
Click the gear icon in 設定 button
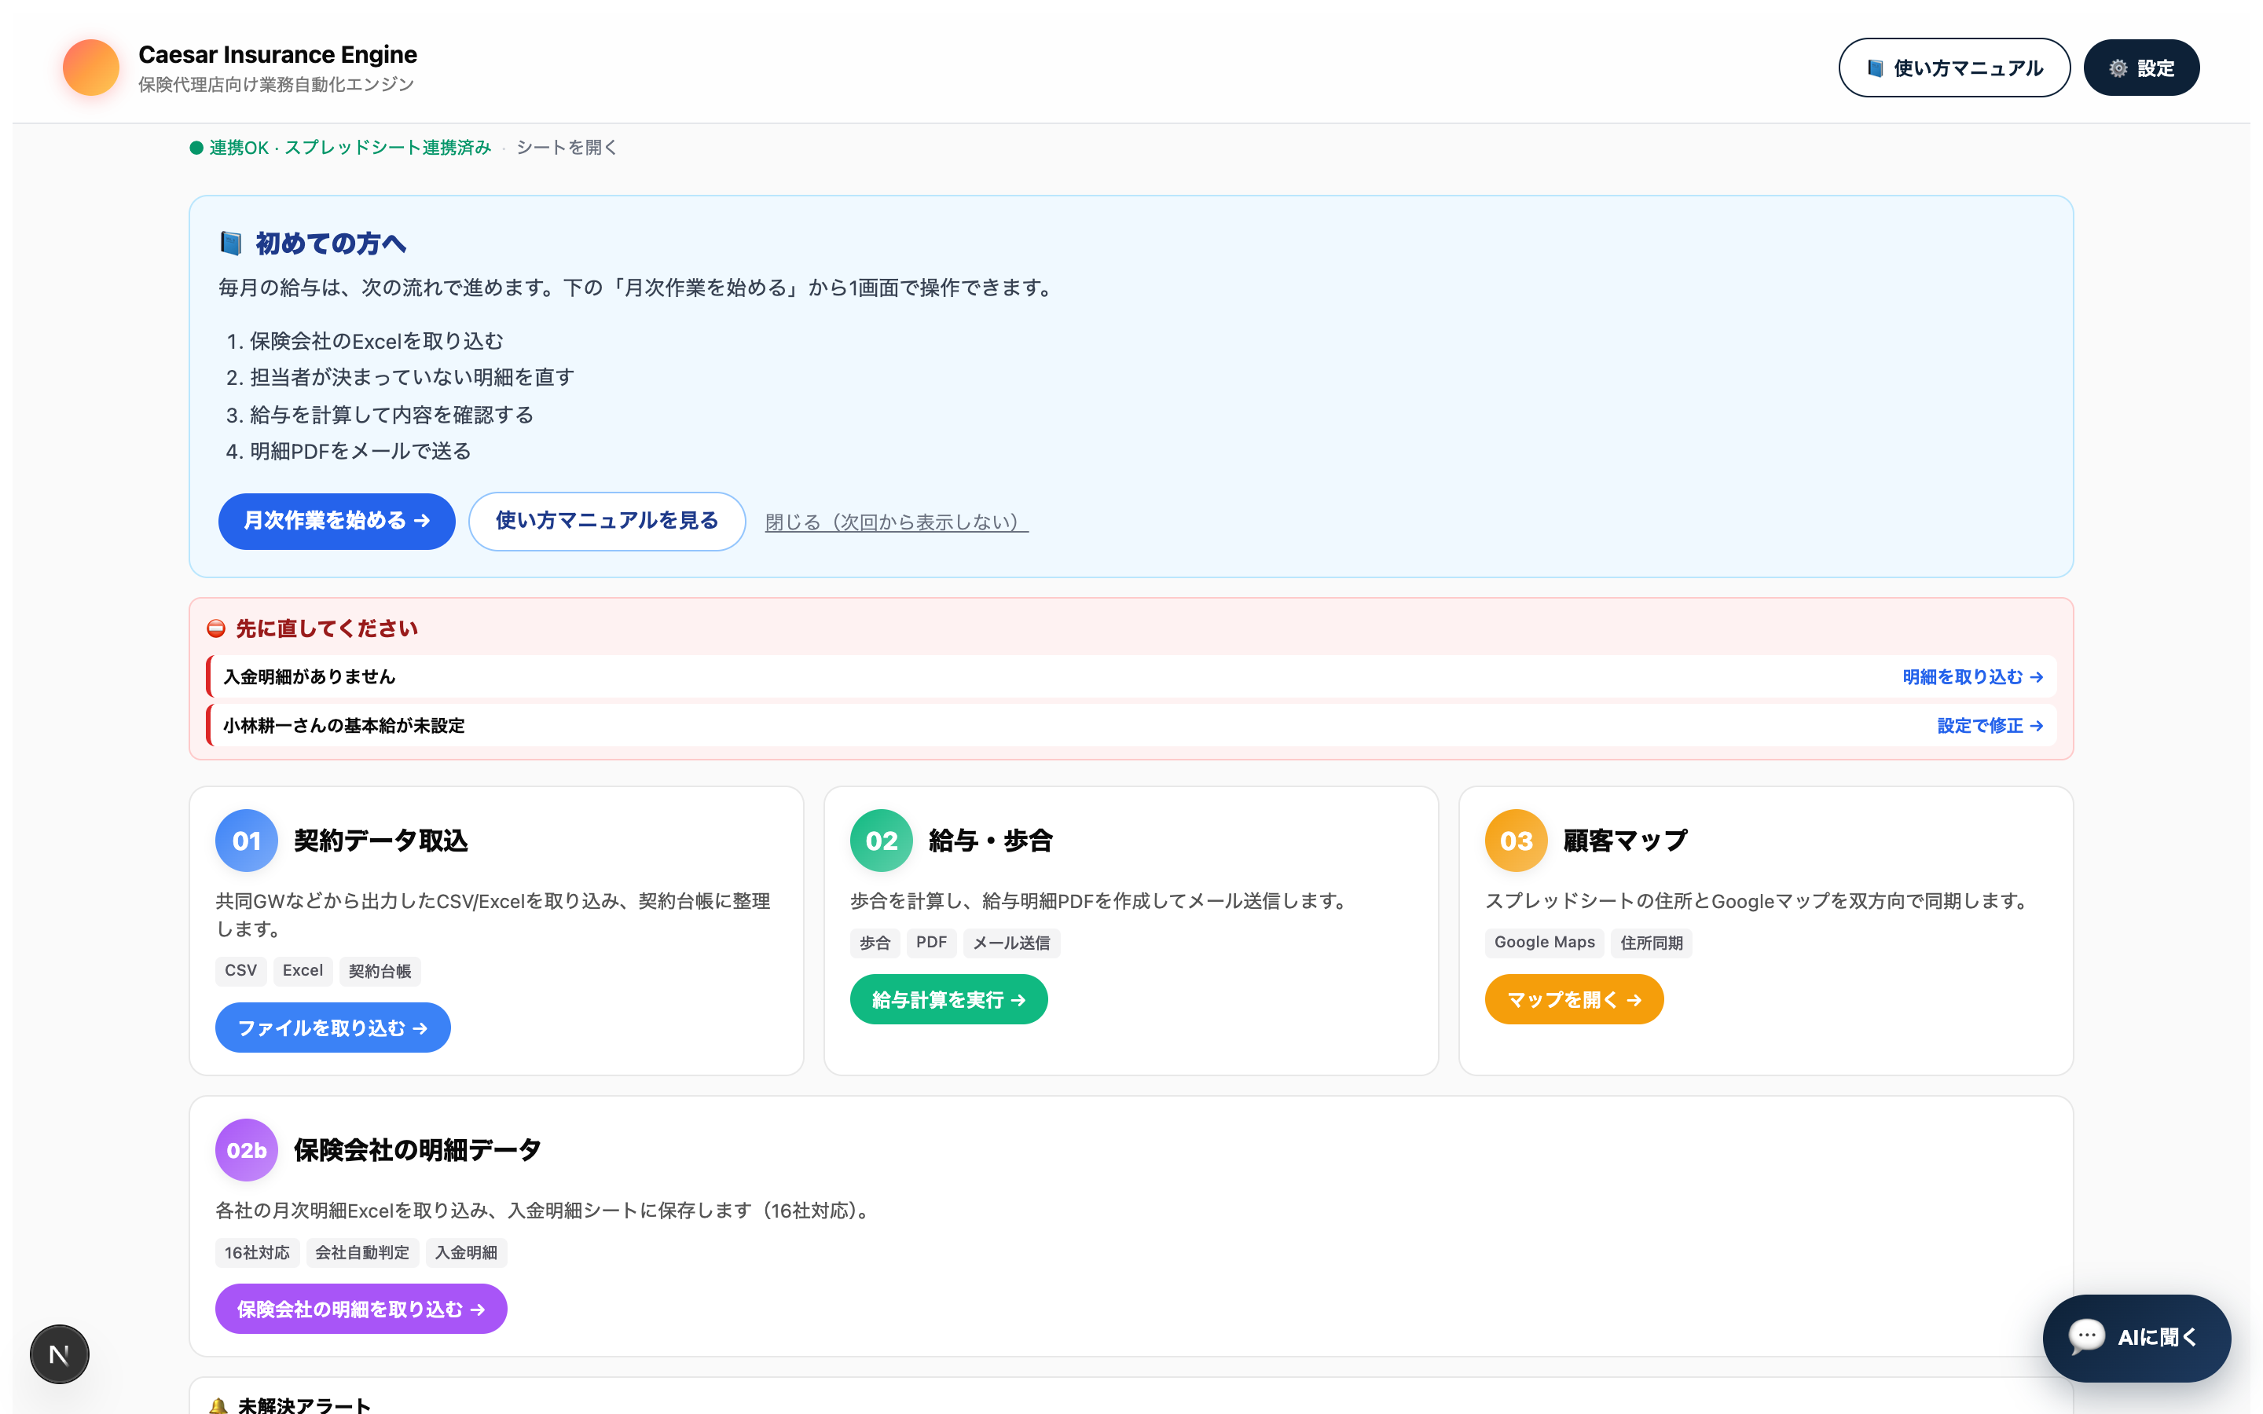[2118, 68]
